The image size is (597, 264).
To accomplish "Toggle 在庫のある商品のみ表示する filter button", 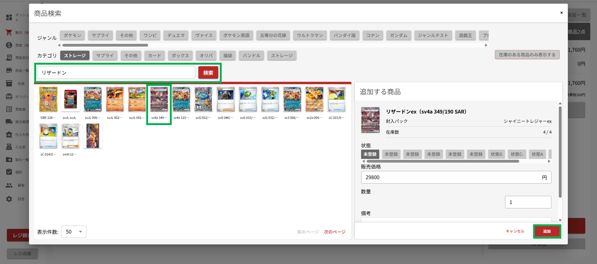I will click(527, 54).
